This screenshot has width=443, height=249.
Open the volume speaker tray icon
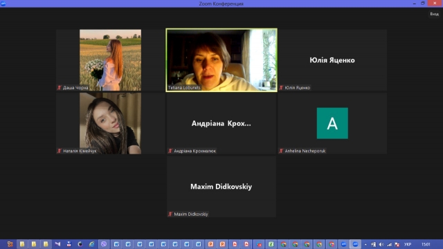point(381,244)
